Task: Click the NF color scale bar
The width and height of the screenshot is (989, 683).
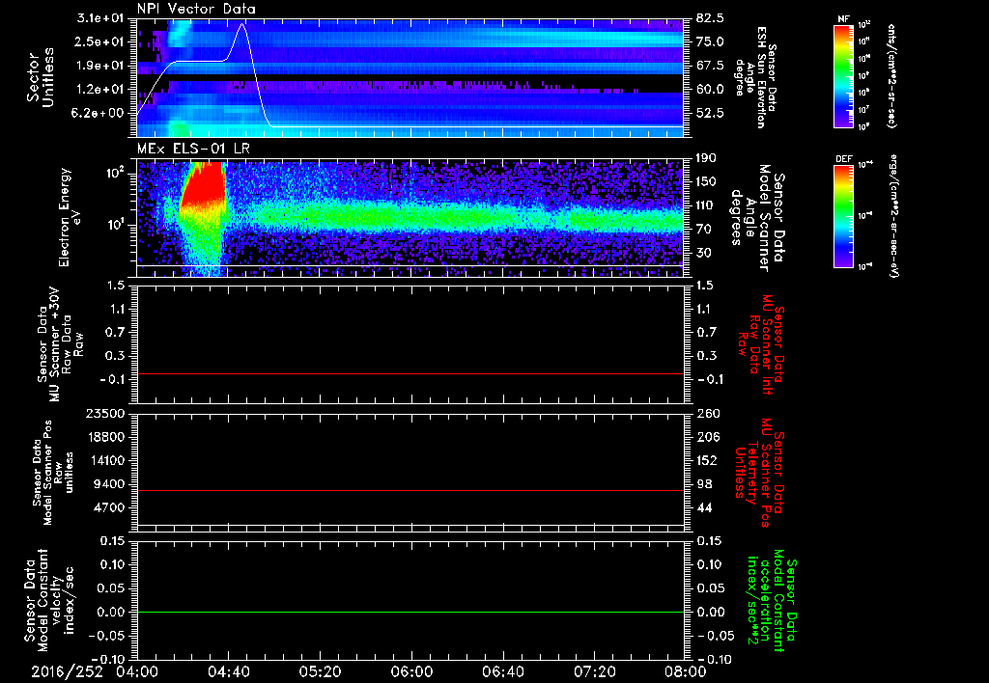Action: [x=844, y=75]
